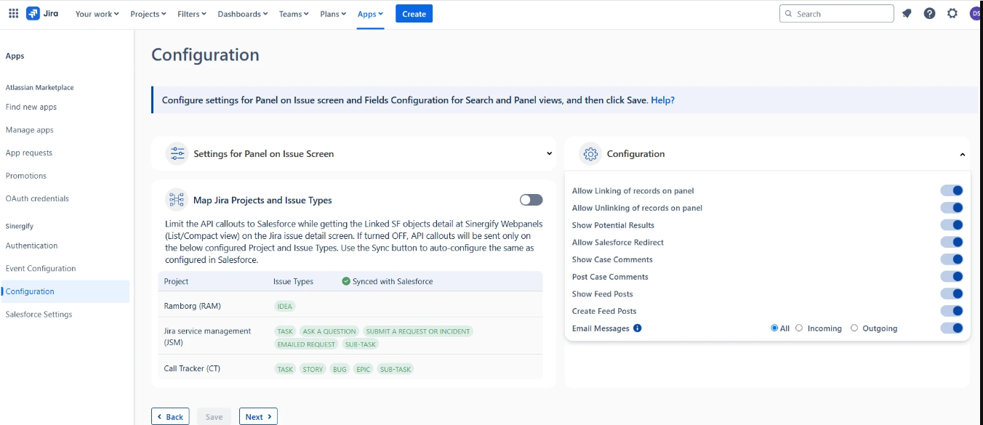Screen dimensions: 983x425
Task: Click the sliders icon beside Settings for Panel
Action: (x=177, y=153)
